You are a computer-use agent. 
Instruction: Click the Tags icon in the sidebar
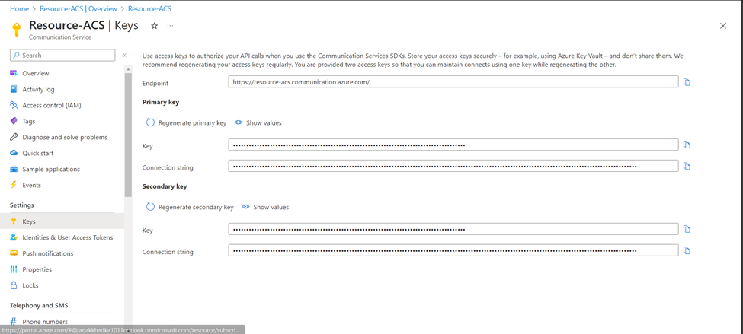pos(14,122)
